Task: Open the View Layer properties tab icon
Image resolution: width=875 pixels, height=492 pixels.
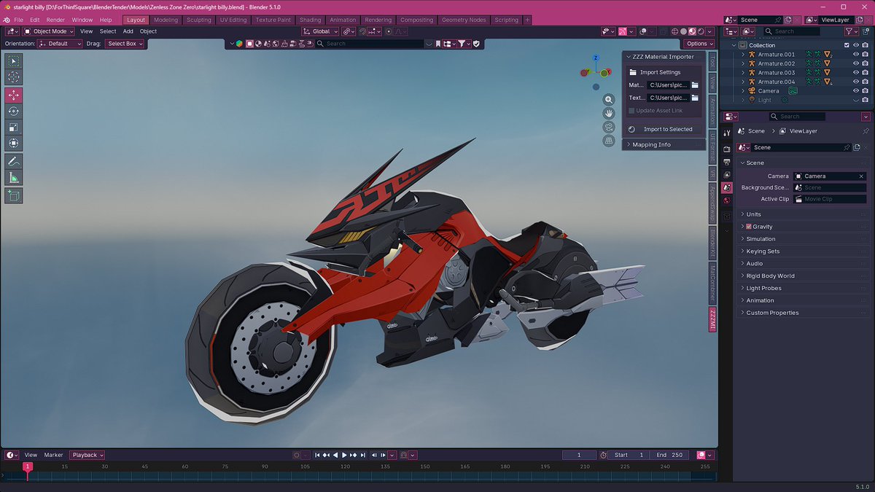Action: (x=727, y=175)
